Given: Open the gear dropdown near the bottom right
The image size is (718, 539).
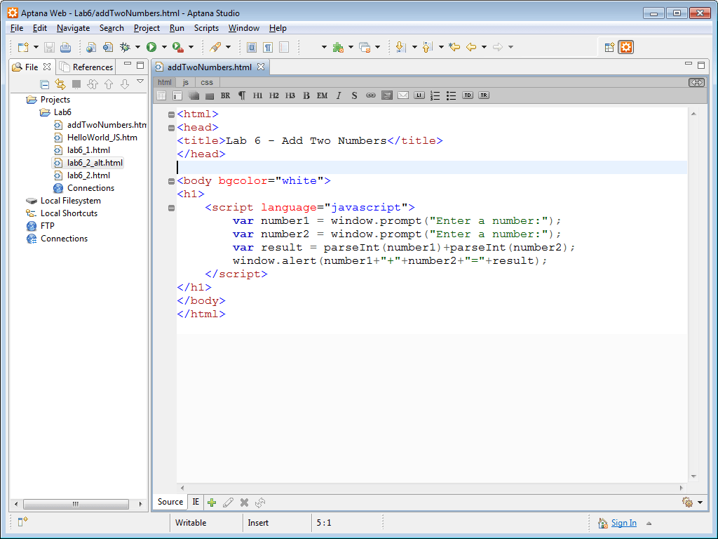Looking at the screenshot, I should (x=688, y=503).
